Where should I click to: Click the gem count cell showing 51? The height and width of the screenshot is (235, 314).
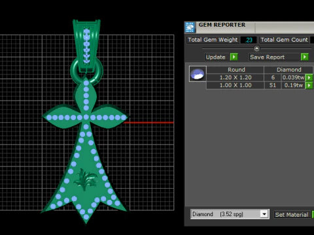tap(273, 86)
